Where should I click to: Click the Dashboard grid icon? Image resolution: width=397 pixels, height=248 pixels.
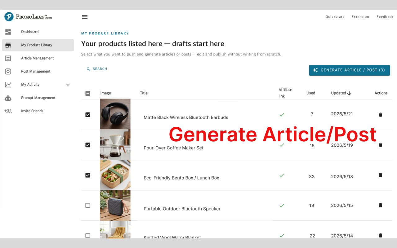(x=8, y=32)
